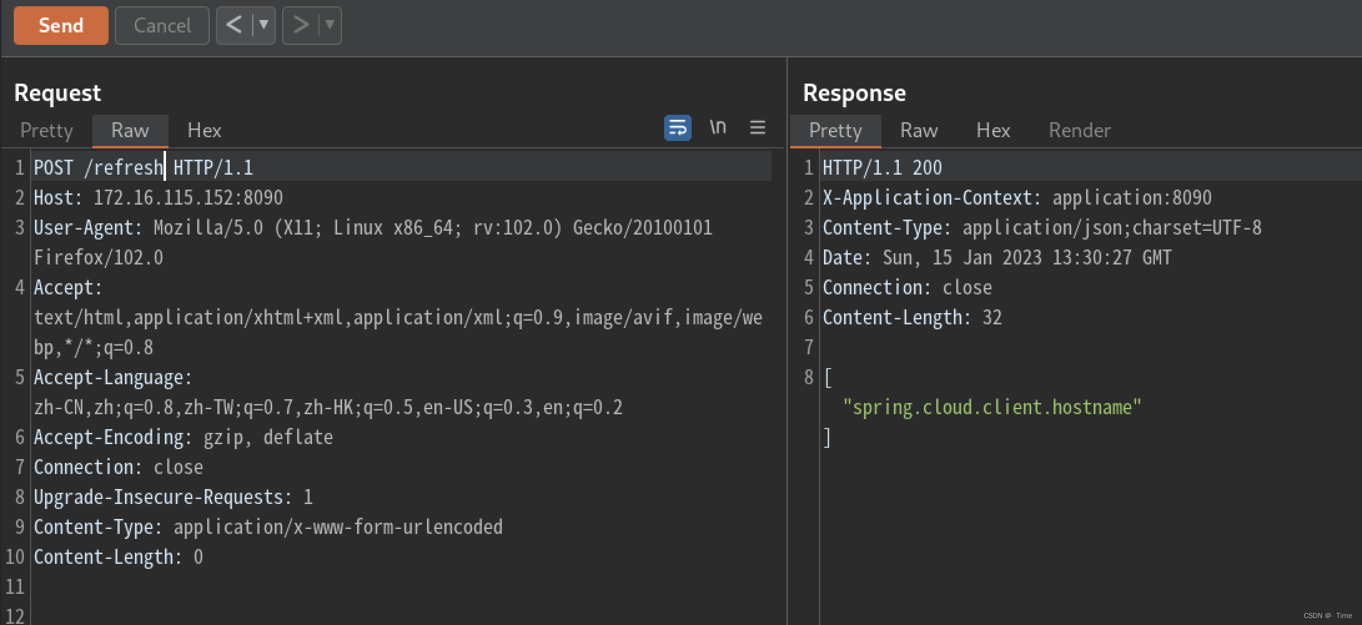Click the response Content-Length: 32 line
The height and width of the screenshot is (625, 1362).
(x=912, y=317)
